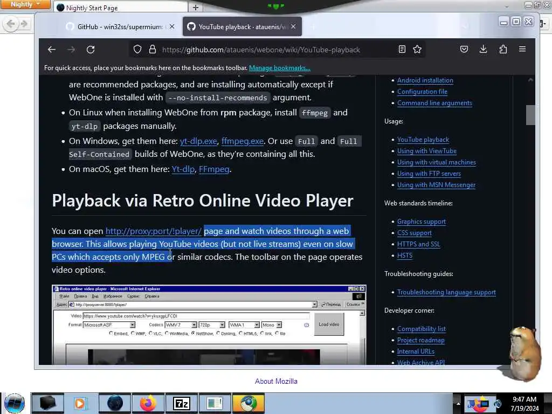Screen dimensions: 552x414
Task: Open the Pocket save icon
Action: coord(464,49)
